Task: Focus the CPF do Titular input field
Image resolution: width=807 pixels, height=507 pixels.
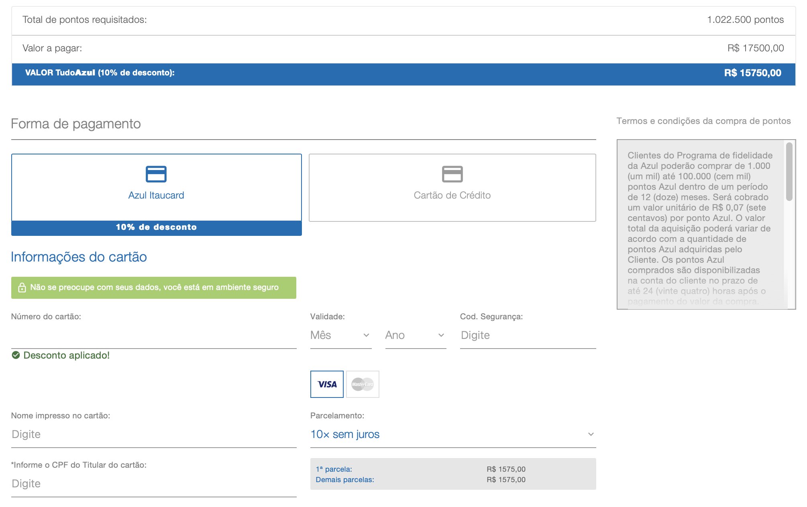Action: (x=154, y=484)
